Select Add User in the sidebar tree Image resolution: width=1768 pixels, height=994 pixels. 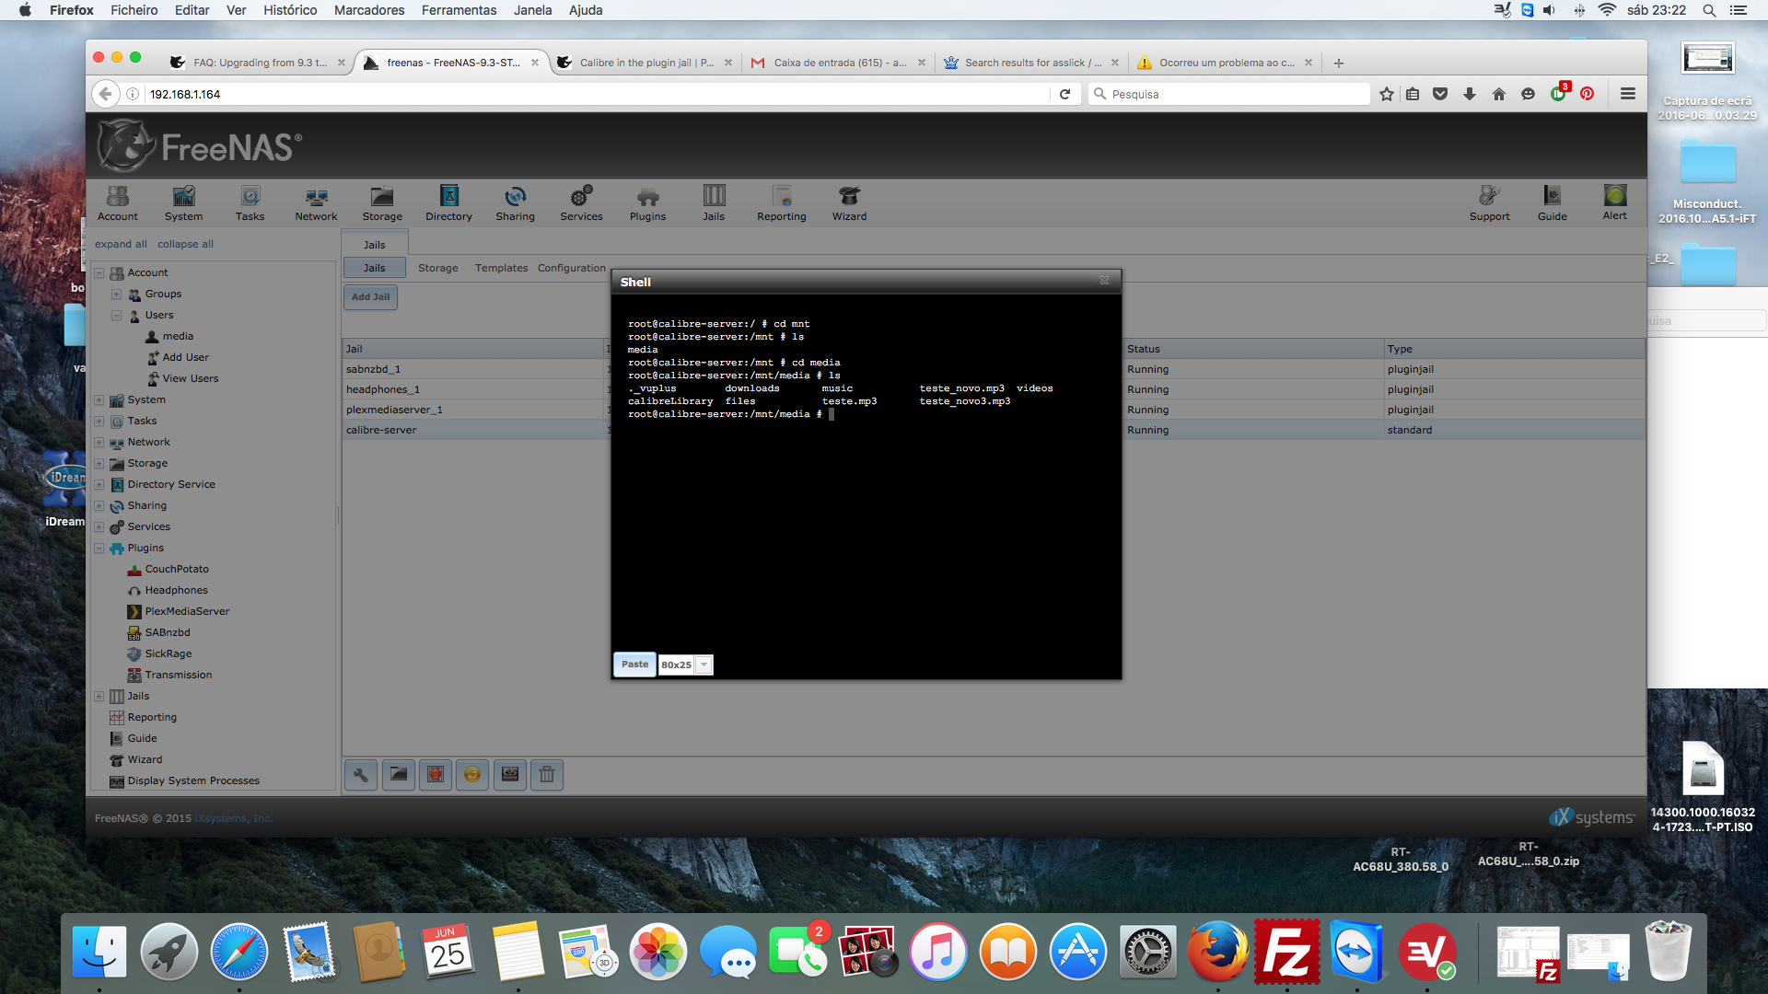click(185, 358)
